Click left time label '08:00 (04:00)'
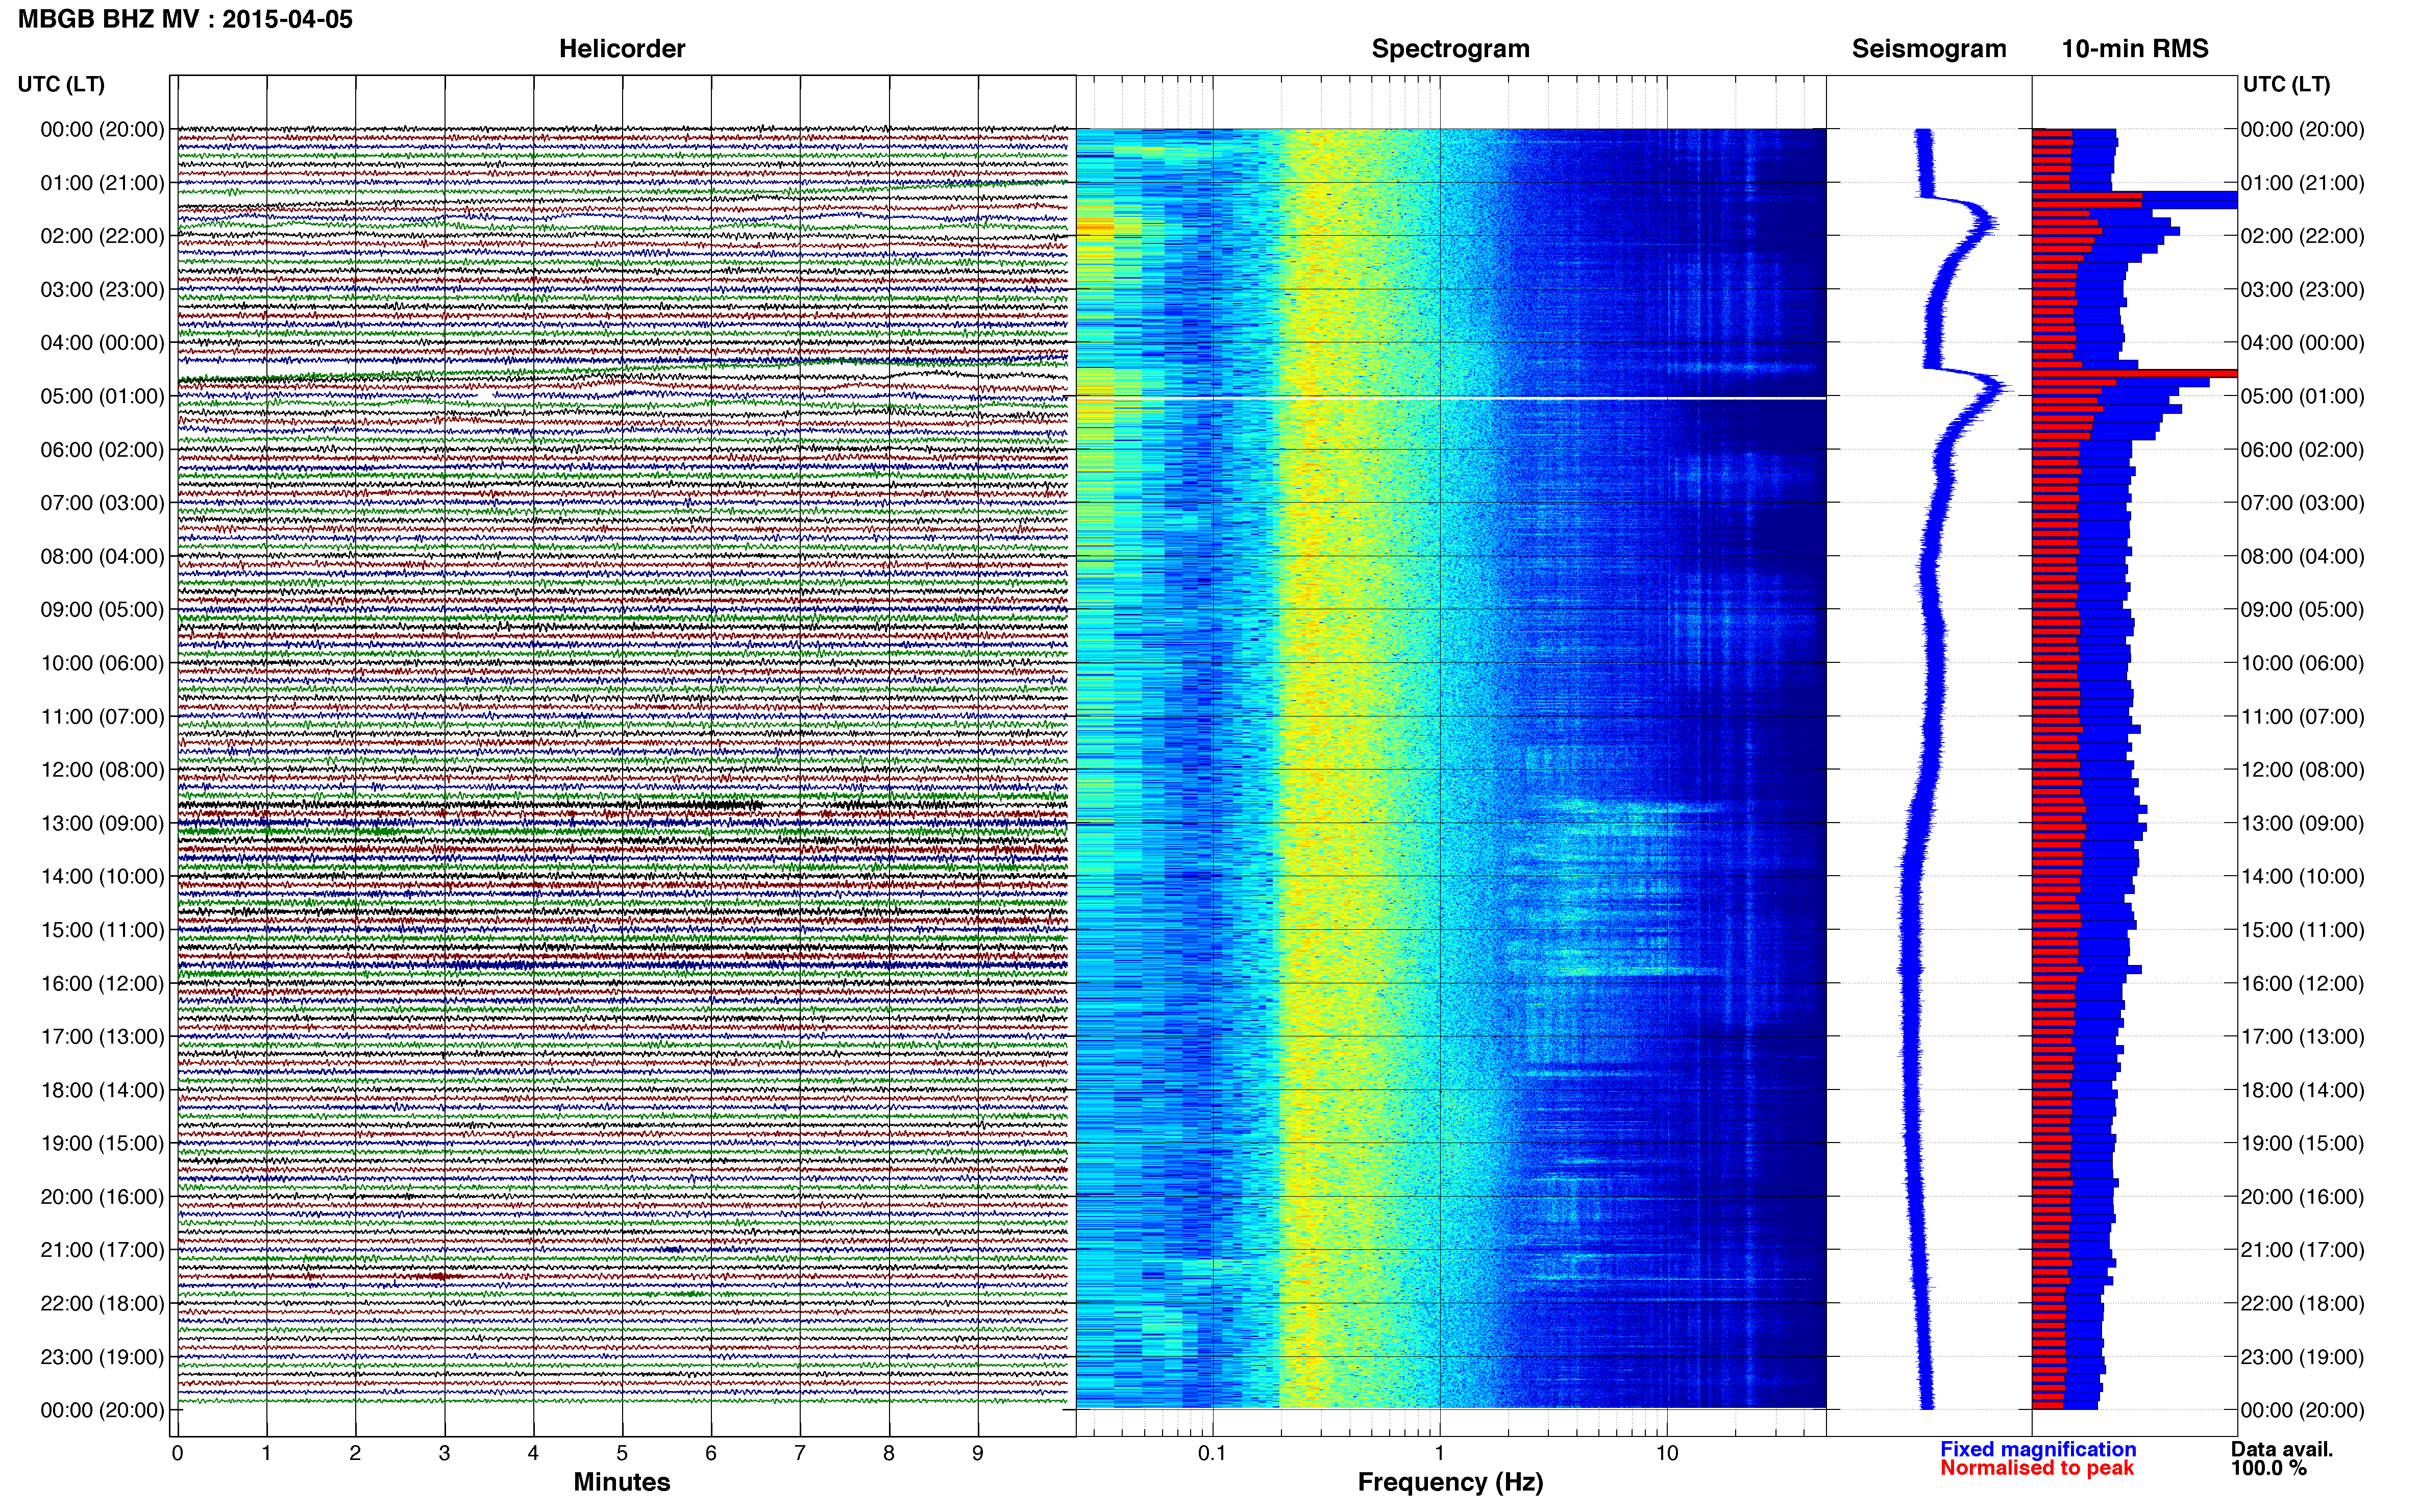Viewport: 2419px width, 1512px height. tap(102, 556)
